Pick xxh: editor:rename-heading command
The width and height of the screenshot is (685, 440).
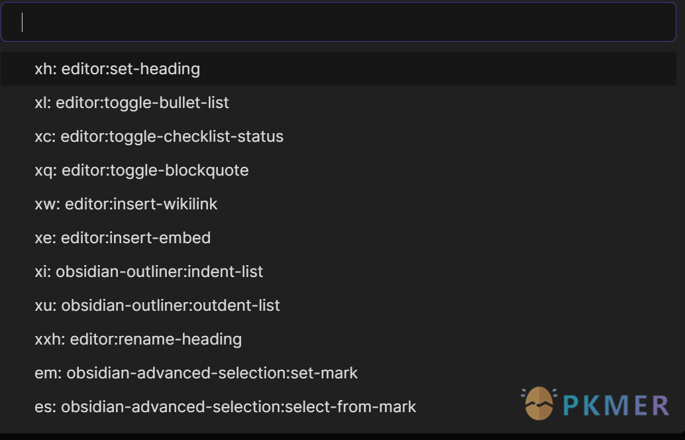[x=339, y=339]
